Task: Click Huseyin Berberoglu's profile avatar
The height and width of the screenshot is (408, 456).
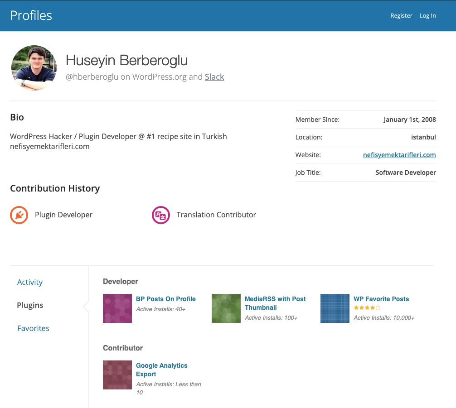Action: (34, 68)
